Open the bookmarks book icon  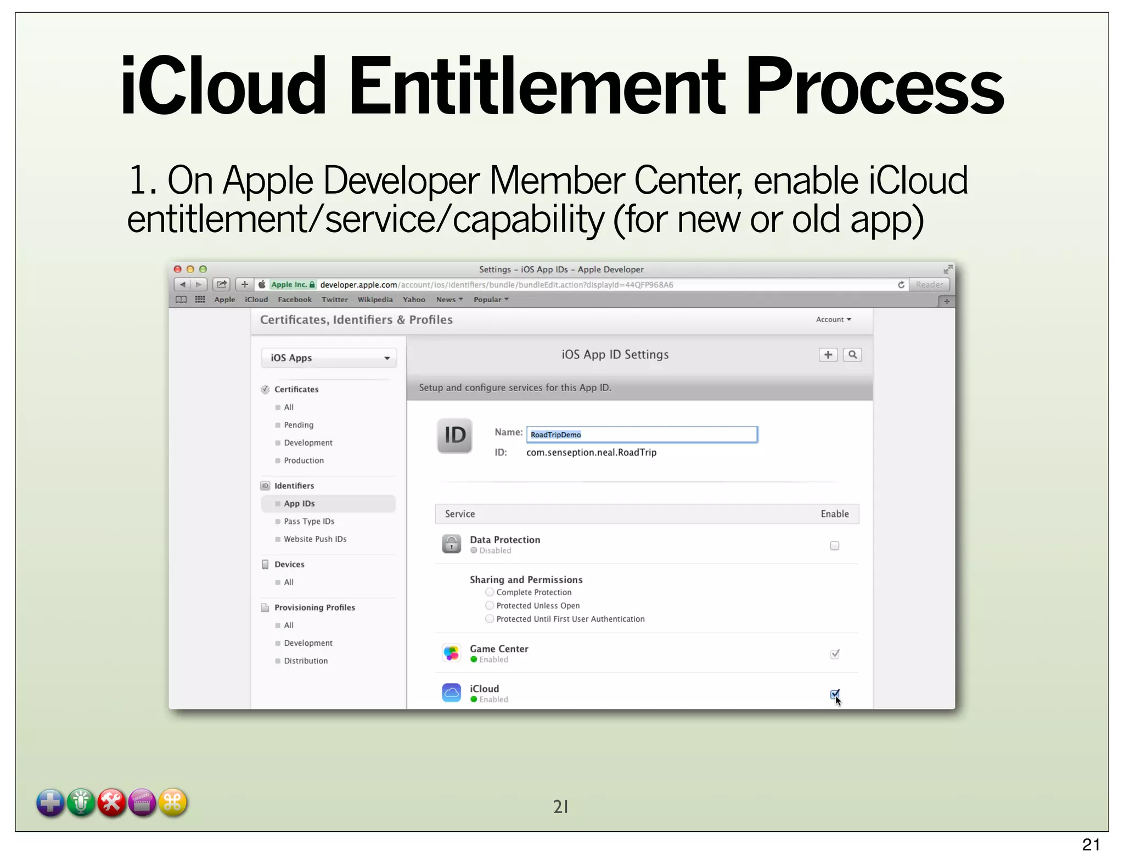coord(181,300)
